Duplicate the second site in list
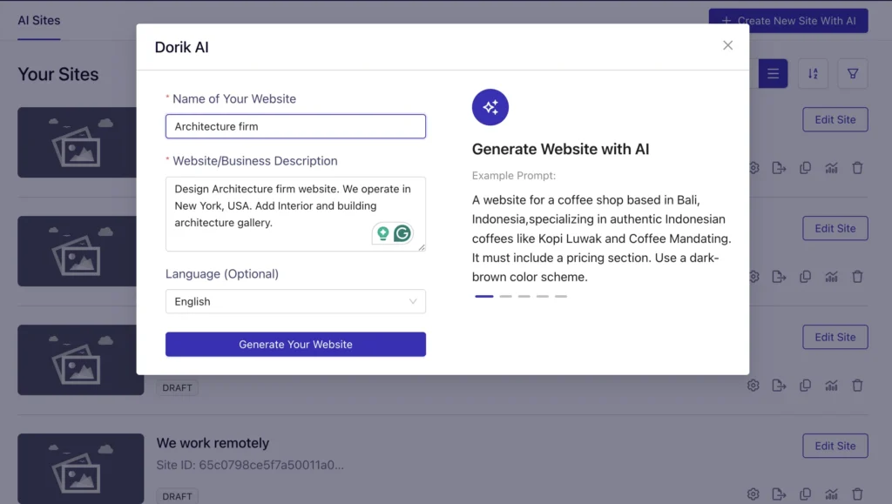 click(805, 276)
